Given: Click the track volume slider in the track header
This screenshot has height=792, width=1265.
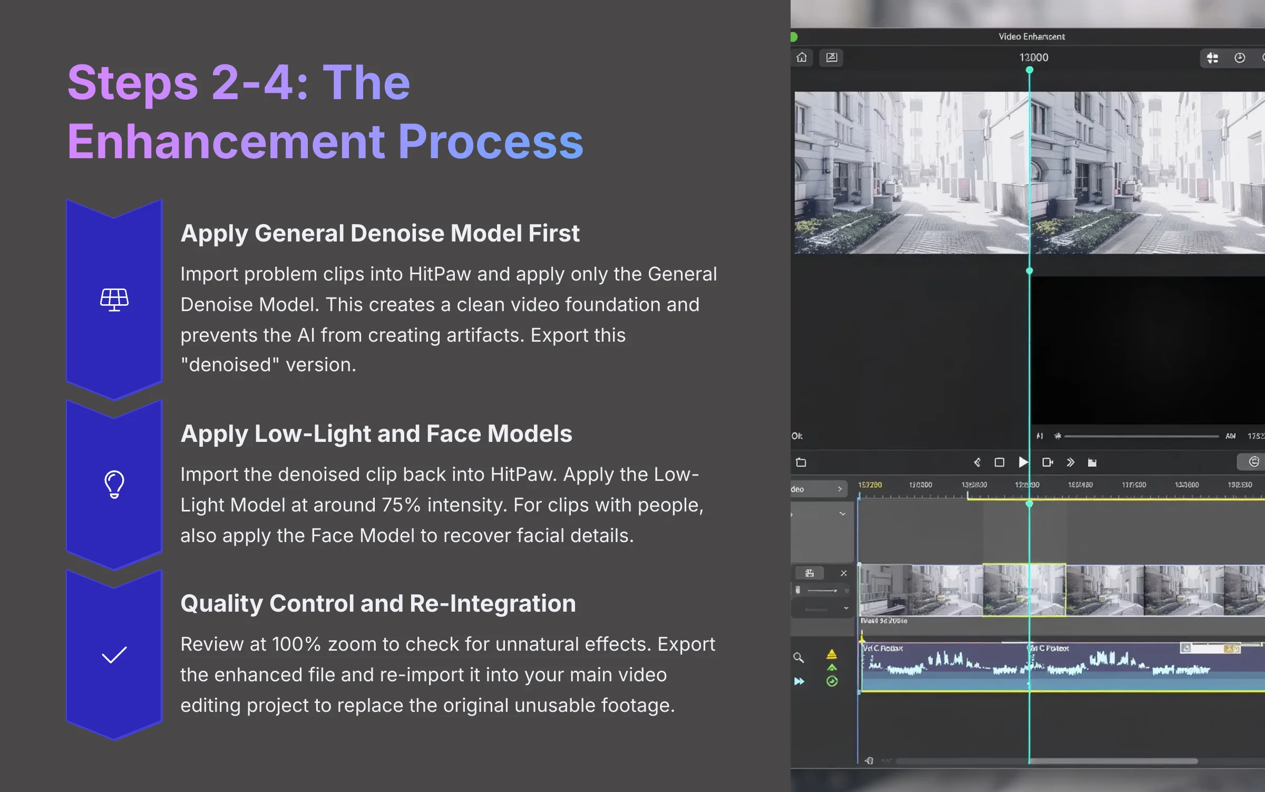Looking at the screenshot, I should tap(822, 591).
